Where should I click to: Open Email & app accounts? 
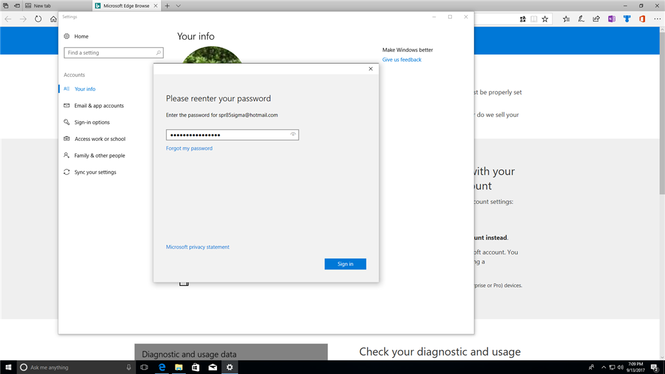pos(99,106)
